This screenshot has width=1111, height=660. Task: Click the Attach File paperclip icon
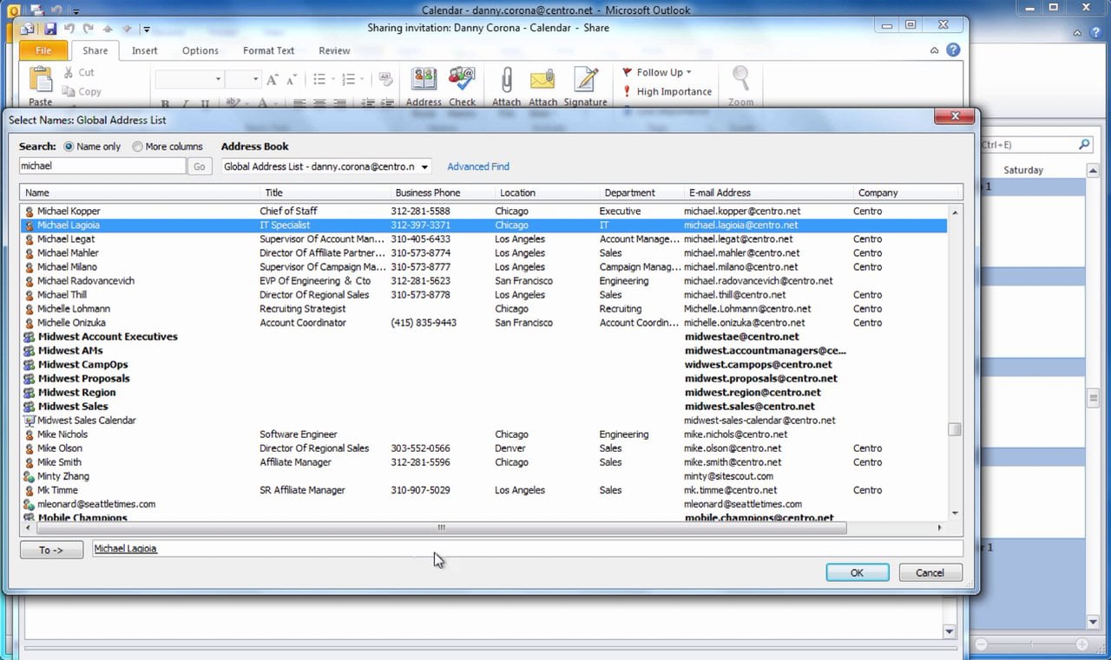506,81
